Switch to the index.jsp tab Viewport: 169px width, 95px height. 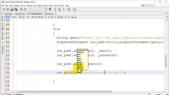[22, 14]
